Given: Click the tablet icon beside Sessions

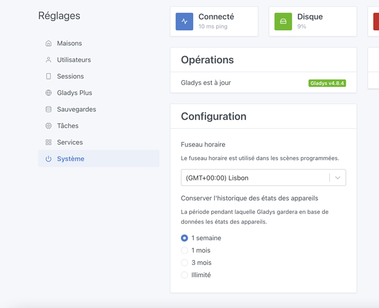Looking at the screenshot, I should 49,76.
